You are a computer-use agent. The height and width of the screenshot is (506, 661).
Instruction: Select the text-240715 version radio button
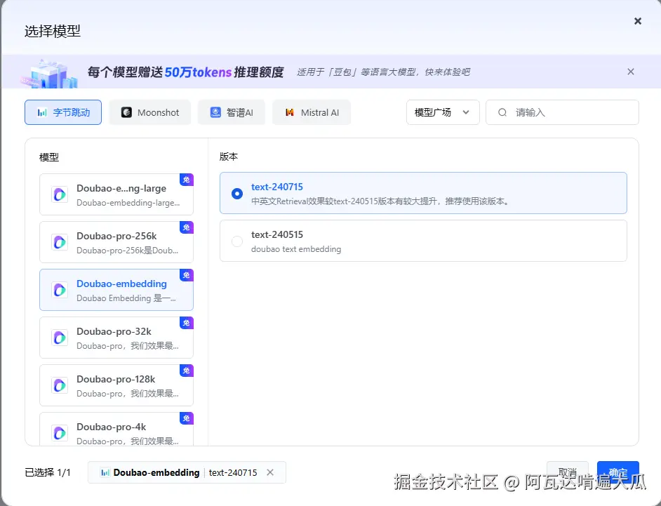pyautogui.click(x=237, y=194)
